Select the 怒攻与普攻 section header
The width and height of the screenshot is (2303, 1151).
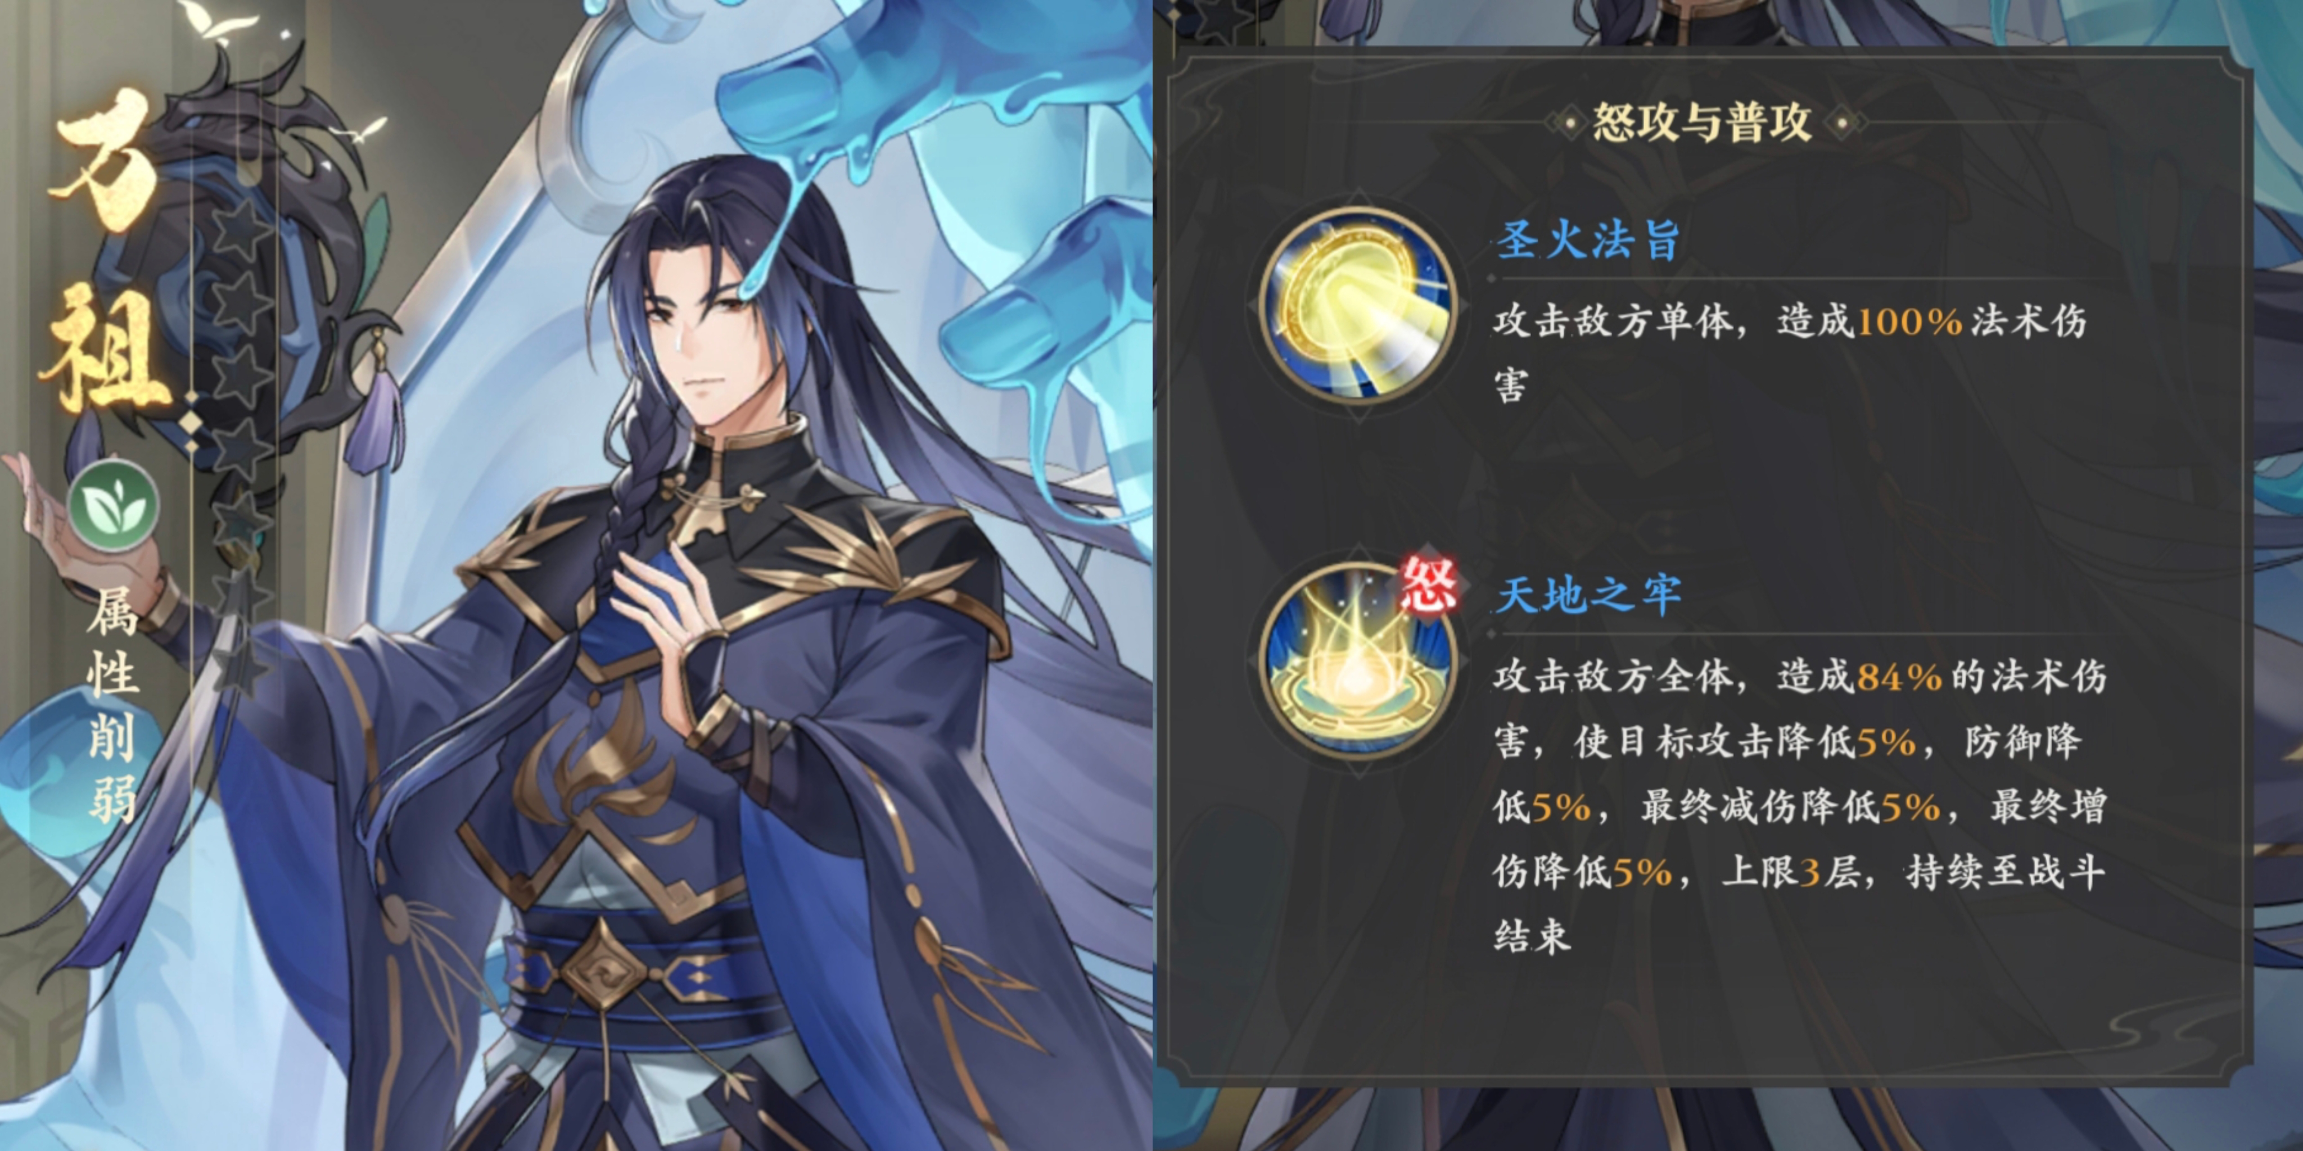tap(1703, 121)
